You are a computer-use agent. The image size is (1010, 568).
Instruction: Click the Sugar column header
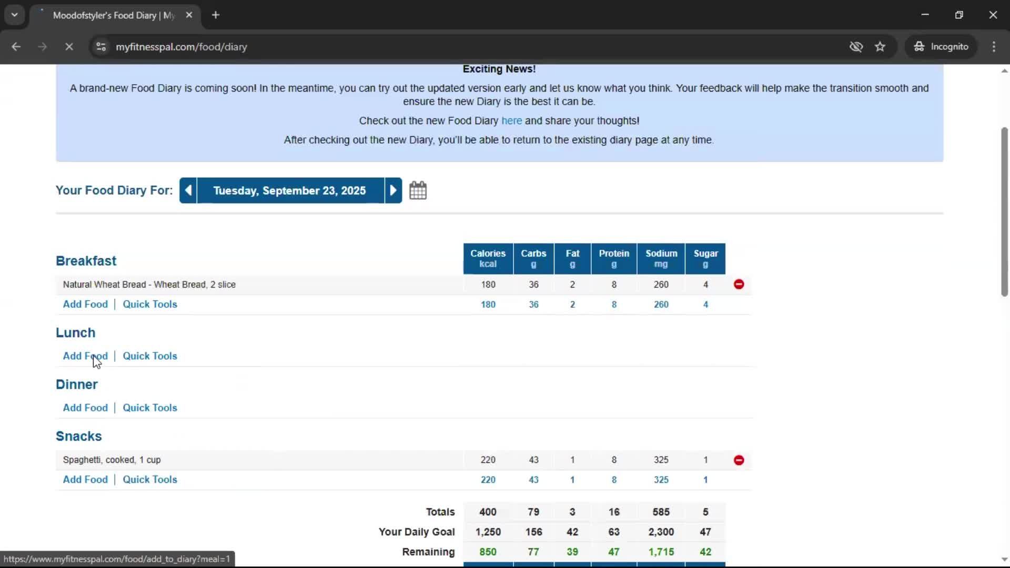click(705, 259)
